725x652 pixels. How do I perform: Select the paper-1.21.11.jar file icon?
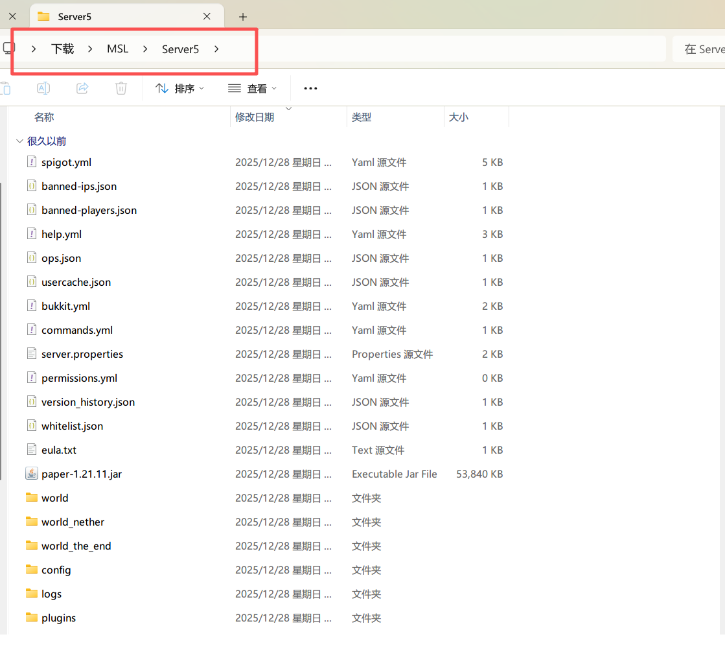pyautogui.click(x=32, y=474)
